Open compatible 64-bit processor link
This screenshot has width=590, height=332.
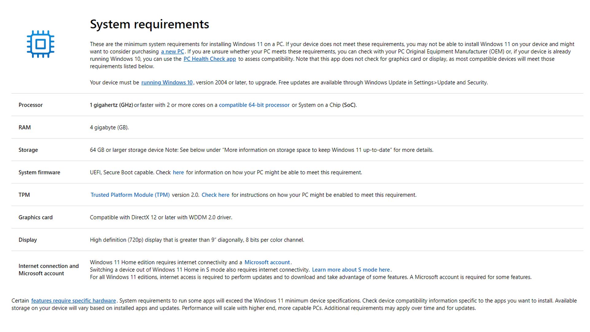click(254, 105)
